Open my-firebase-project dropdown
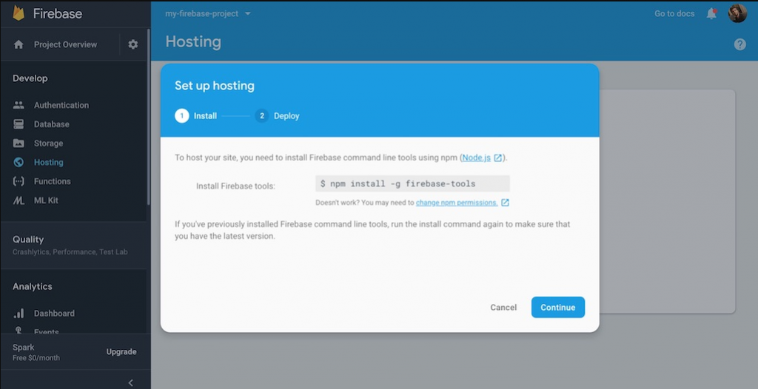Image resolution: width=758 pixels, height=389 pixels. click(208, 13)
